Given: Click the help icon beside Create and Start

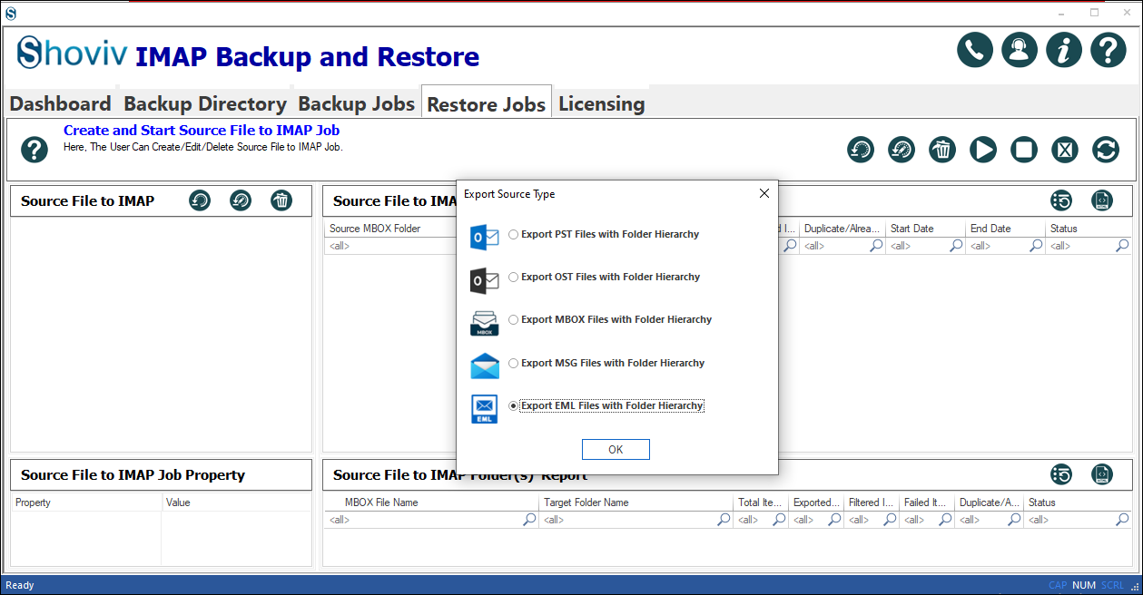Looking at the screenshot, I should click(34, 150).
